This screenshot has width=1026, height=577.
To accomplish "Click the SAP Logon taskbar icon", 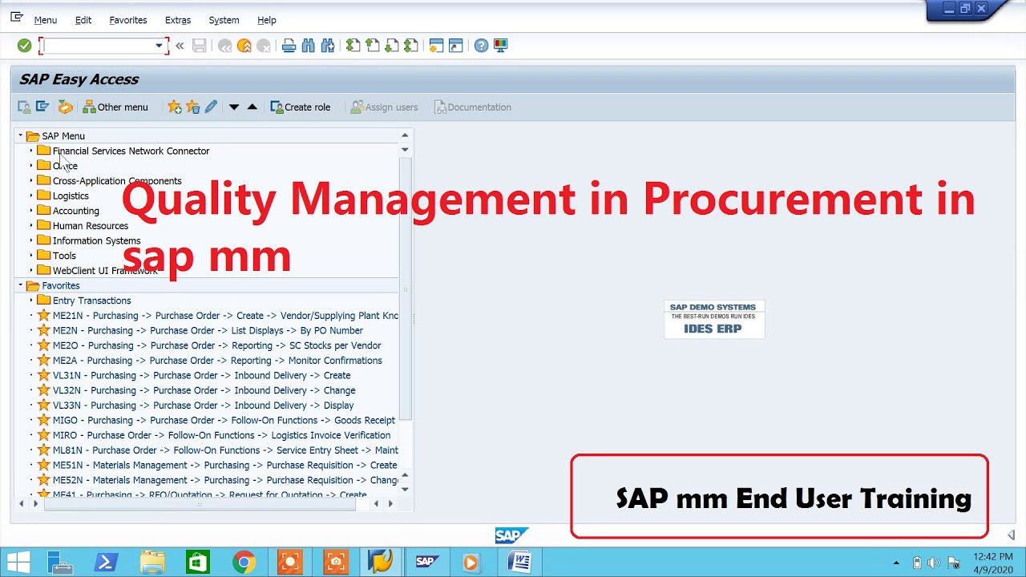I will point(426,563).
